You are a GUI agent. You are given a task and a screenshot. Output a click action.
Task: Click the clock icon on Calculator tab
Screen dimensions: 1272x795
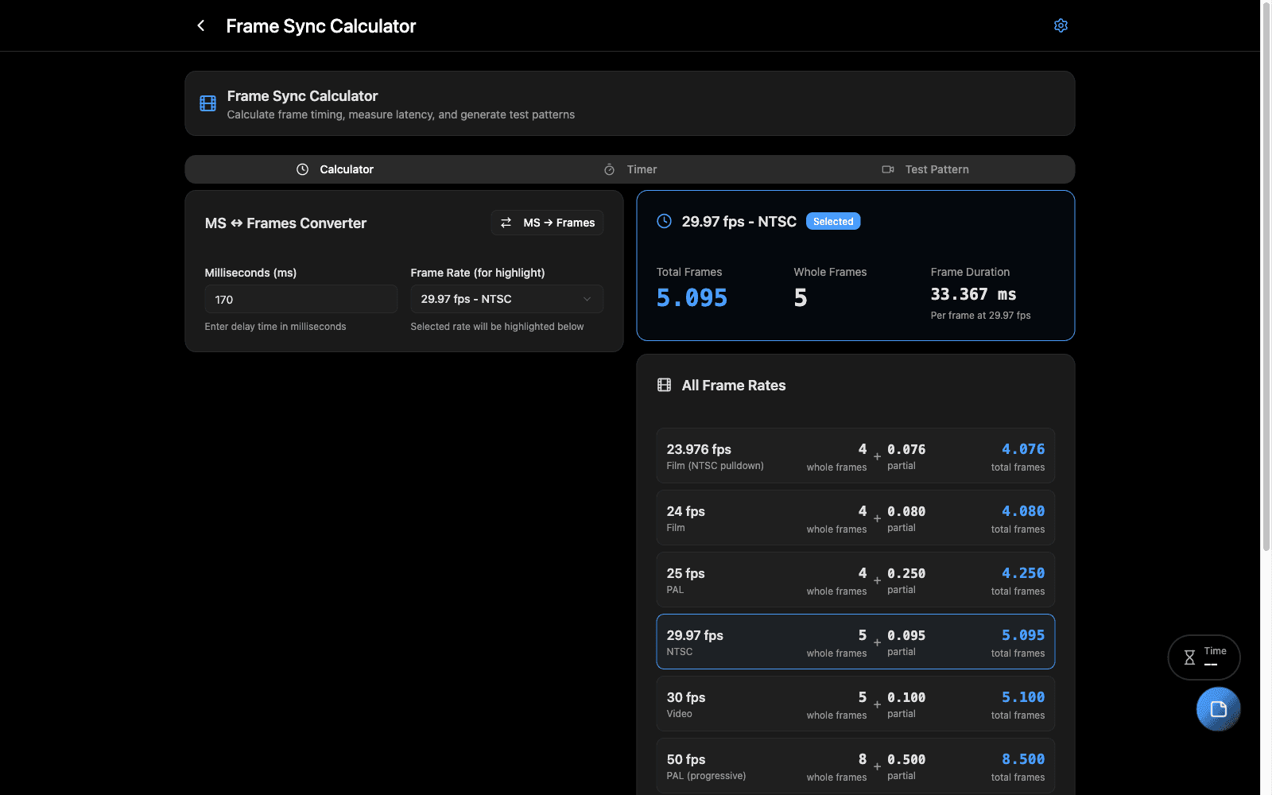click(x=302, y=169)
